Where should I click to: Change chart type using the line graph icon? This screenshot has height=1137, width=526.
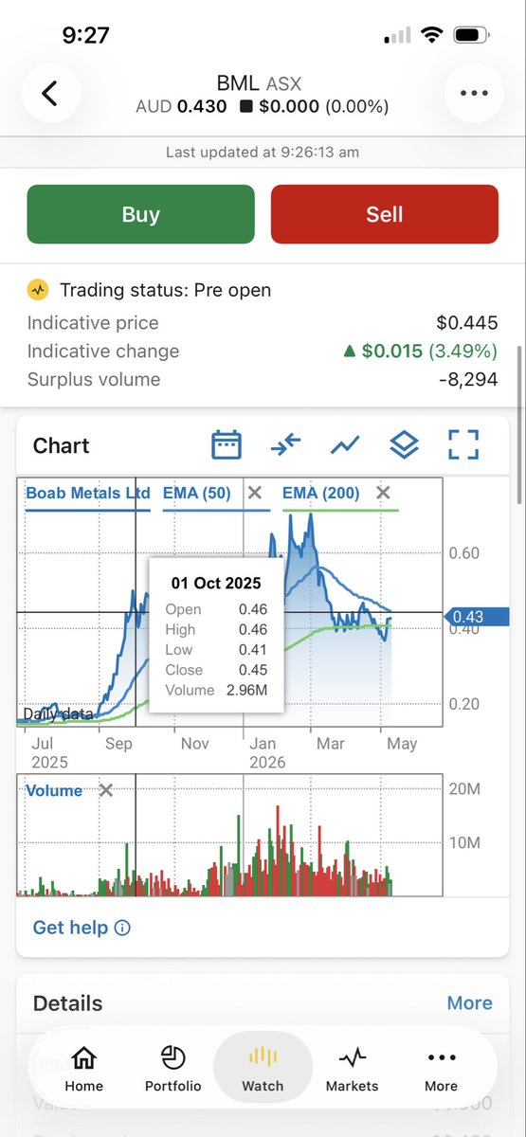[x=345, y=444]
